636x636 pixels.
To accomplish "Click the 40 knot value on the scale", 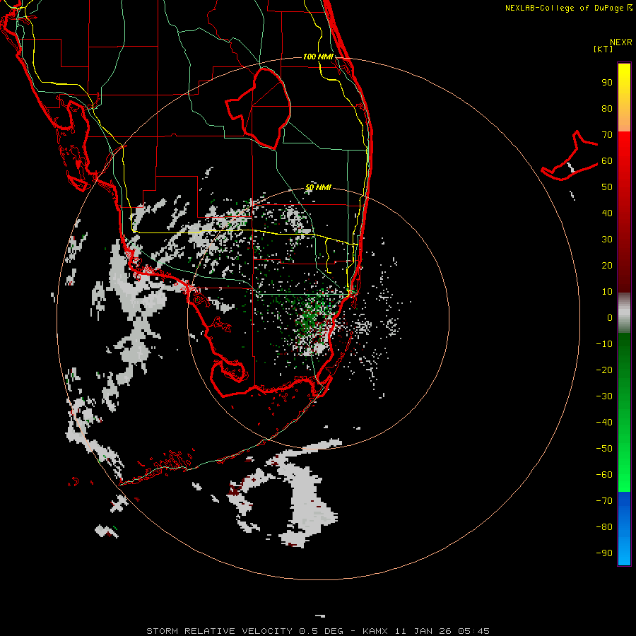I will pos(607,213).
